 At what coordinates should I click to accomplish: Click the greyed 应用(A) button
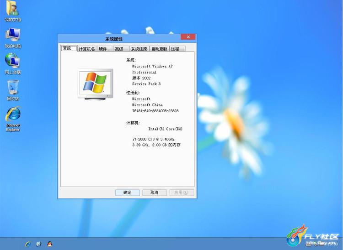[x=182, y=193]
